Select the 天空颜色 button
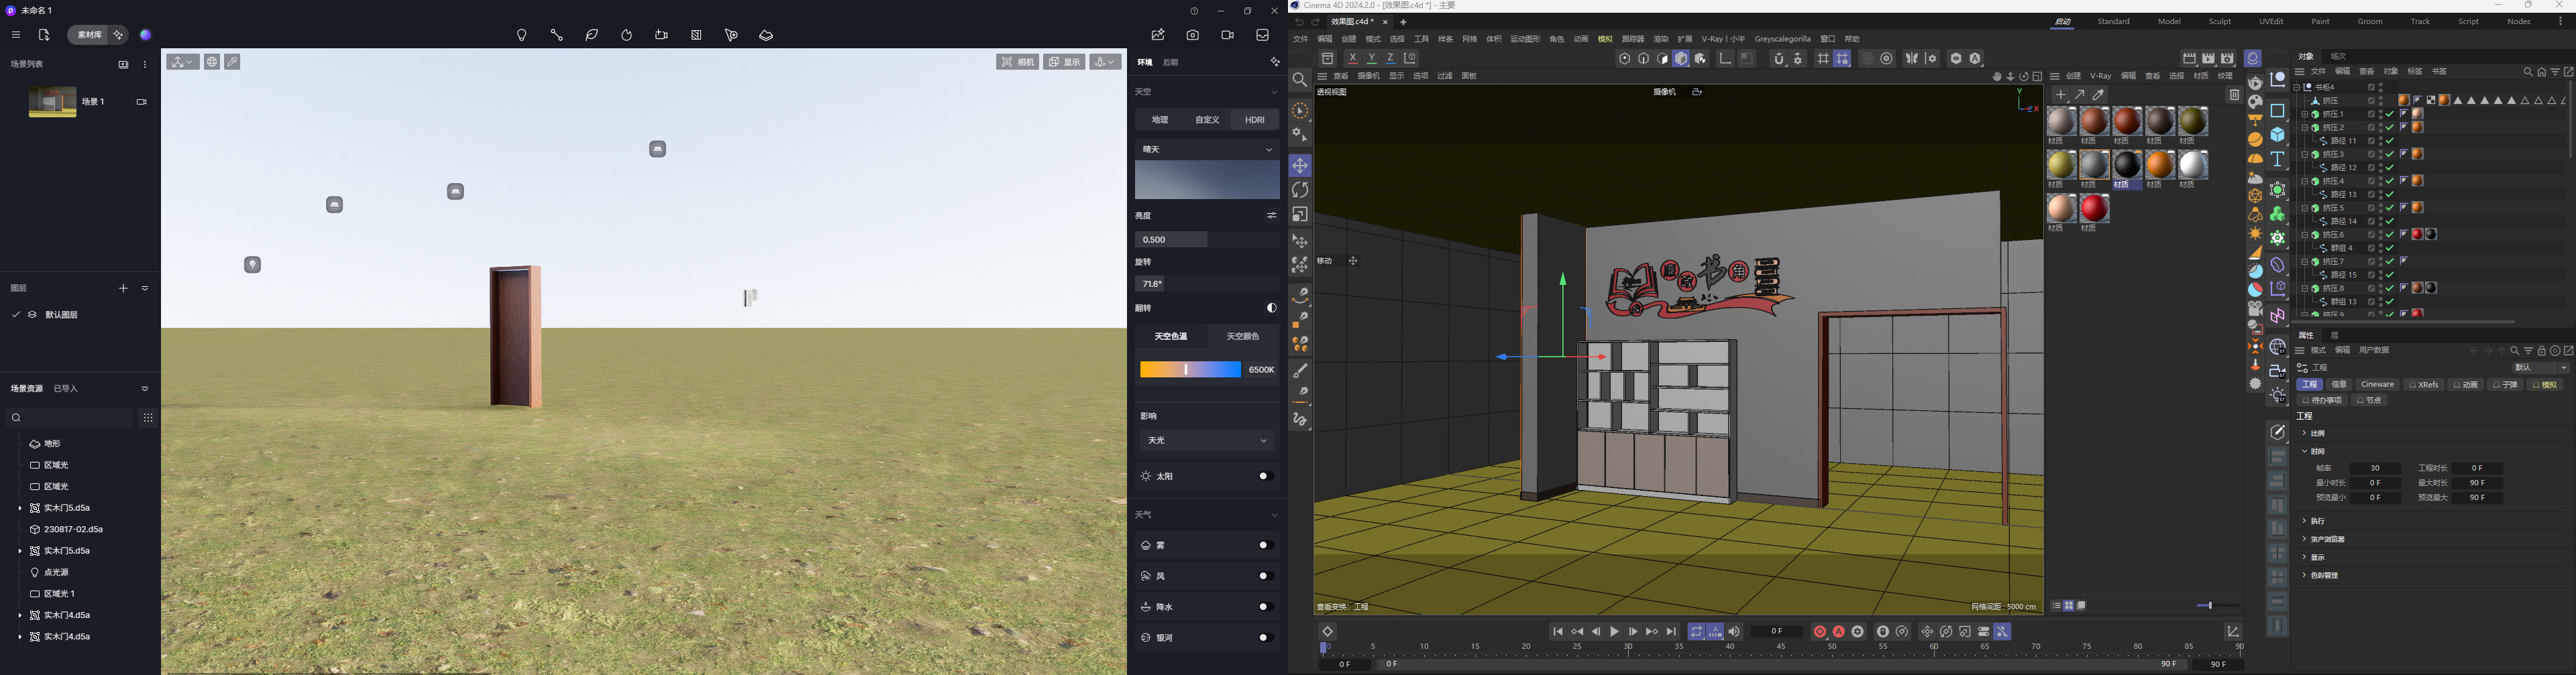This screenshot has width=2576, height=675. 1243,336
